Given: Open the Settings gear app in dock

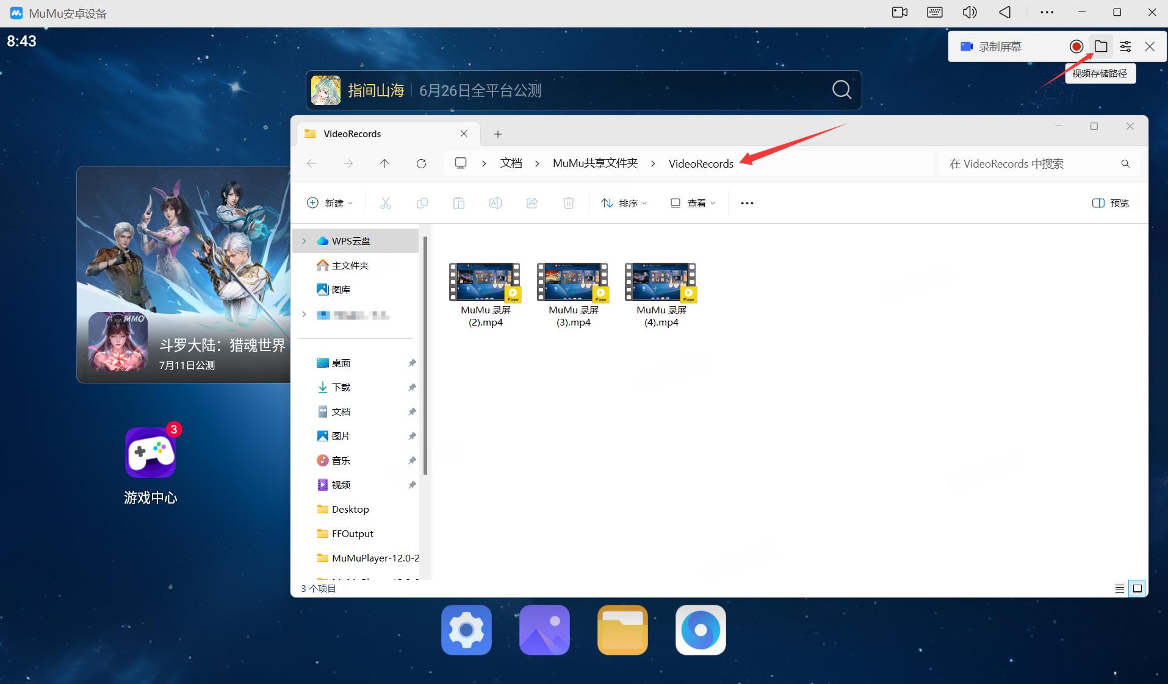Looking at the screenshot, I should [466, 630].
